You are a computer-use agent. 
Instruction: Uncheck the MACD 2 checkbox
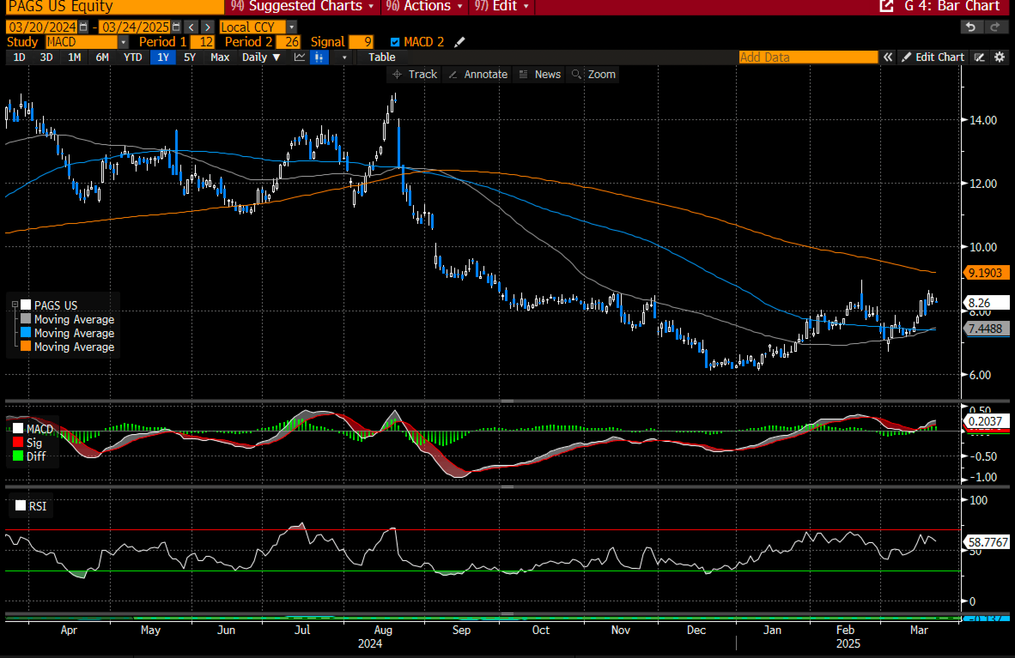[x=395, y=42]
